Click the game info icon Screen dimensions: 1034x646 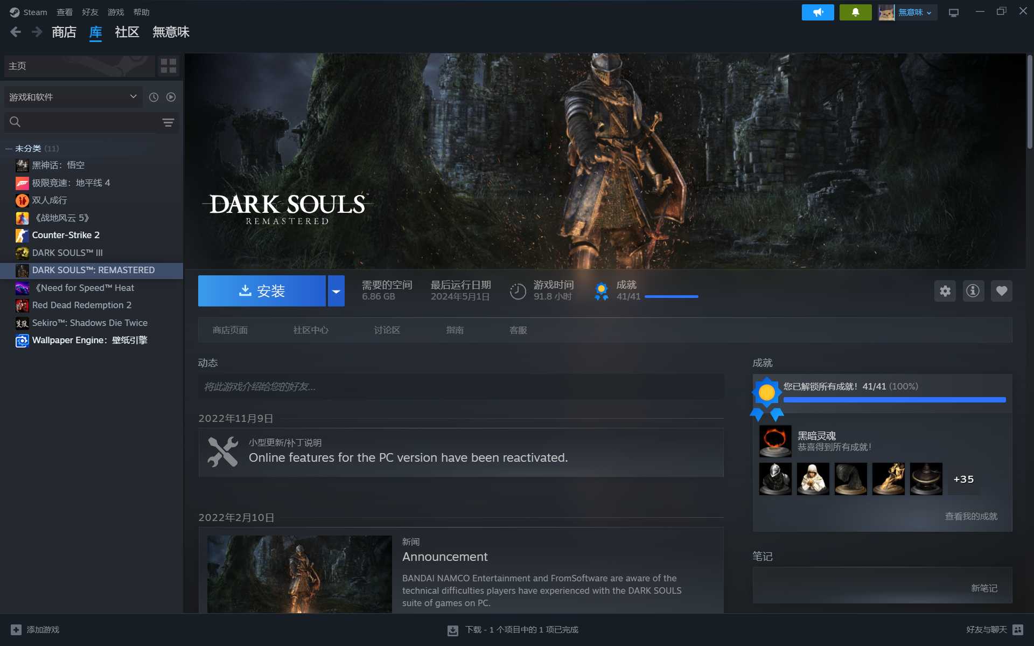click(x=973, y=291)
